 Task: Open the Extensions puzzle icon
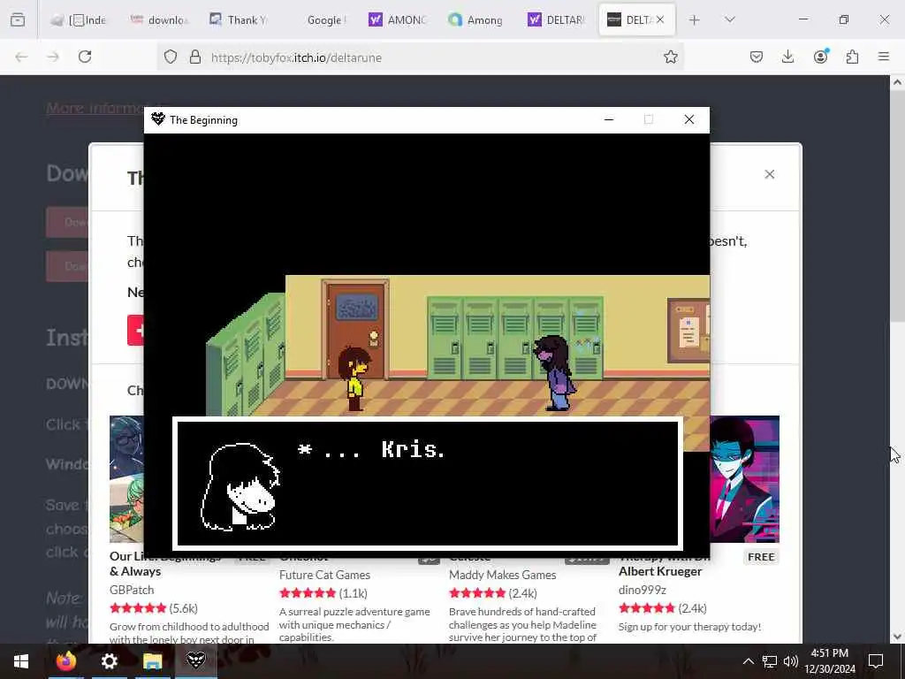point(852,57)
